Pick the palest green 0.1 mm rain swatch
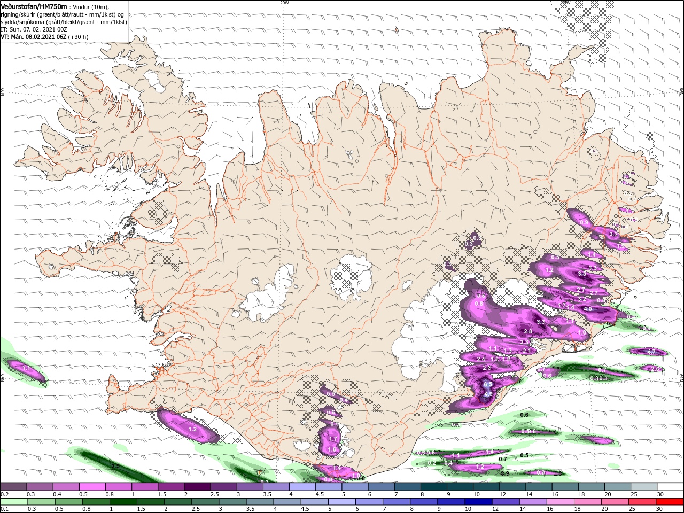 tap(14, 502)
